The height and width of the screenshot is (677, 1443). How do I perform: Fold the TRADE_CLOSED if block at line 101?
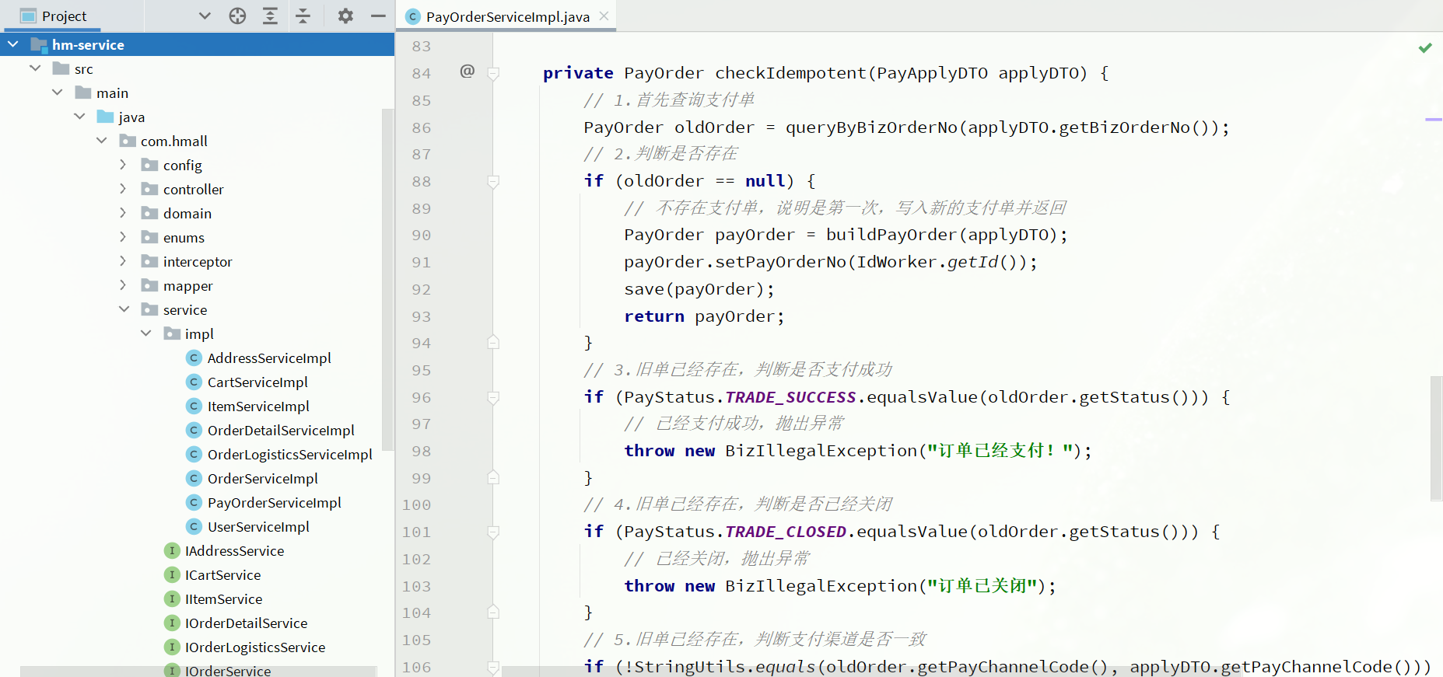pyautogui.click(x=493, y=532)
